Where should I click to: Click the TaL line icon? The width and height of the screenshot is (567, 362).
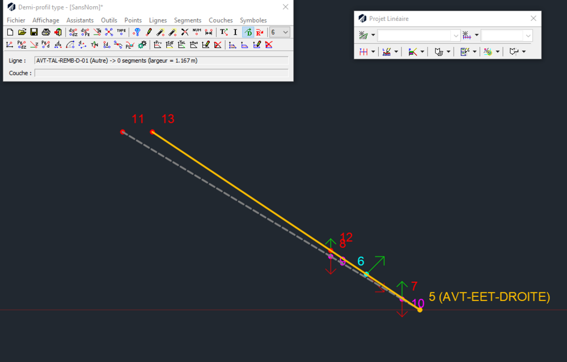pos(181,45)
